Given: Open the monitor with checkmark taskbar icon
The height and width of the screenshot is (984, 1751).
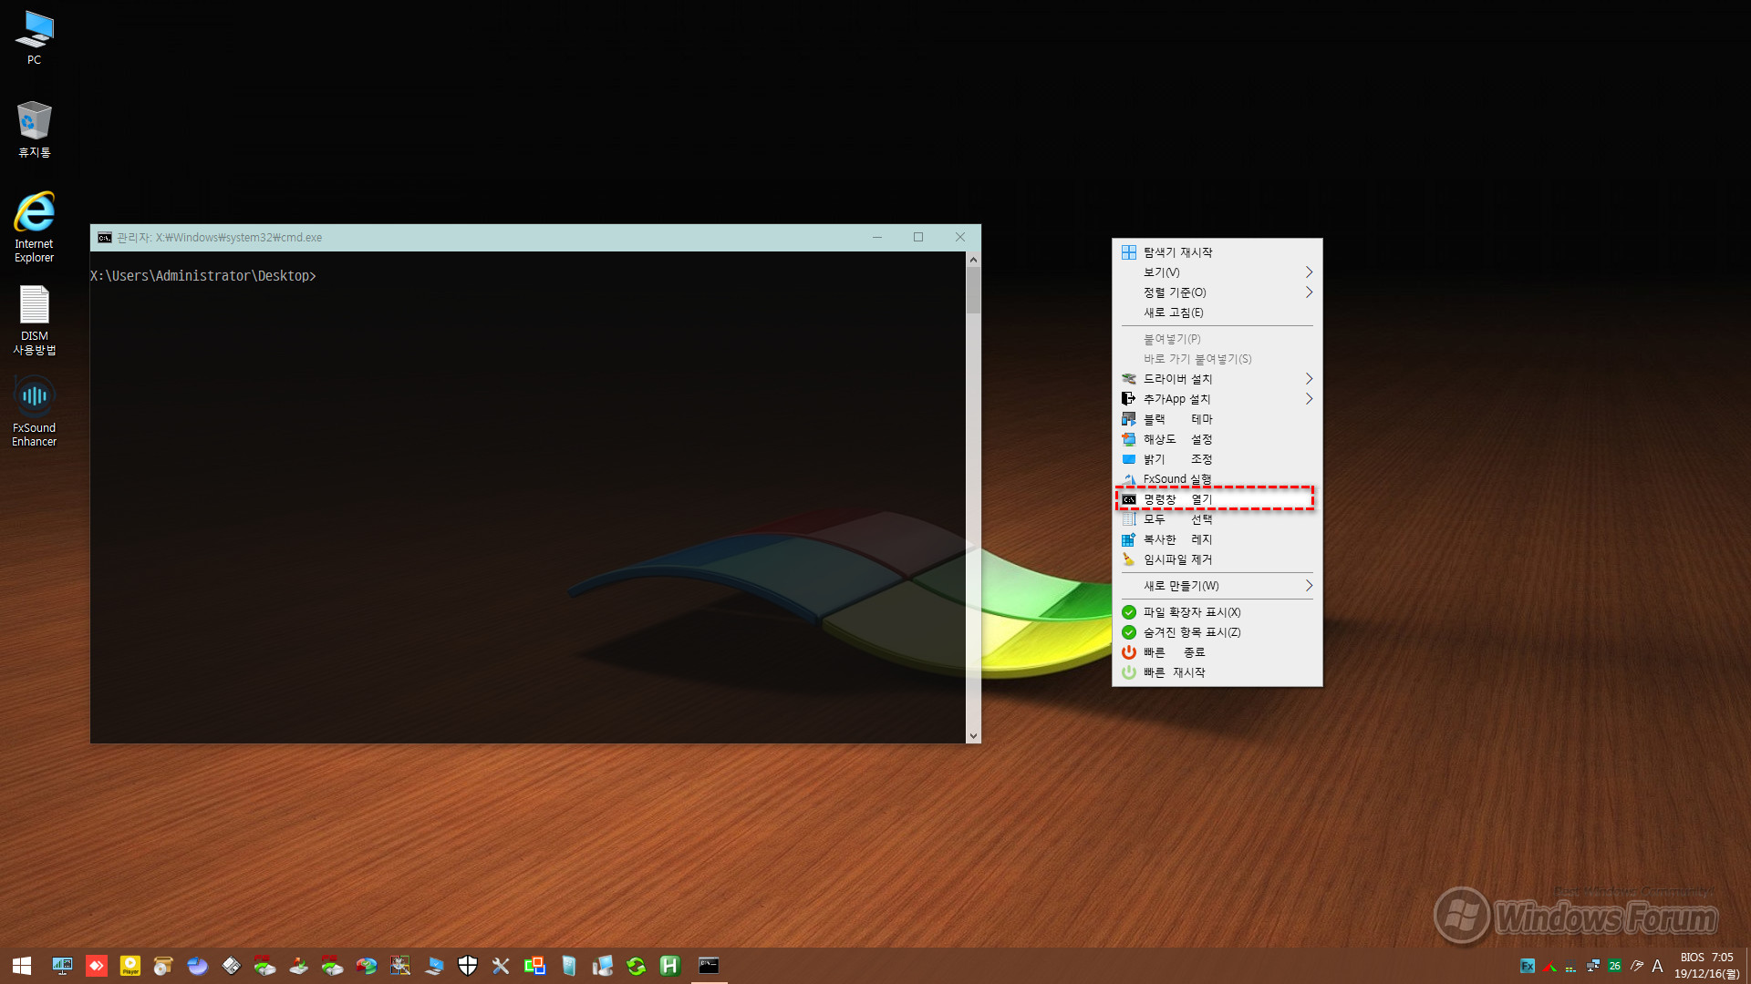Looking at the screenshot, I should point(434,966).
